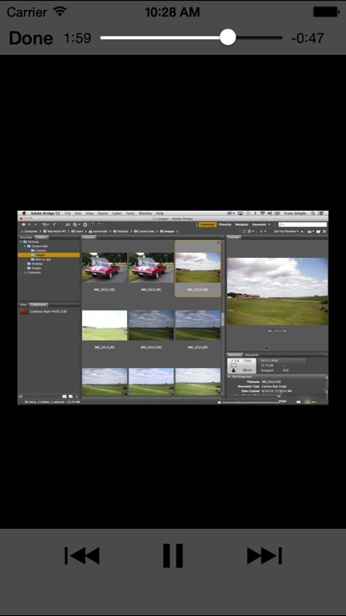
Task: Click the Computer breadcrumb
Action: click(29, 232)
